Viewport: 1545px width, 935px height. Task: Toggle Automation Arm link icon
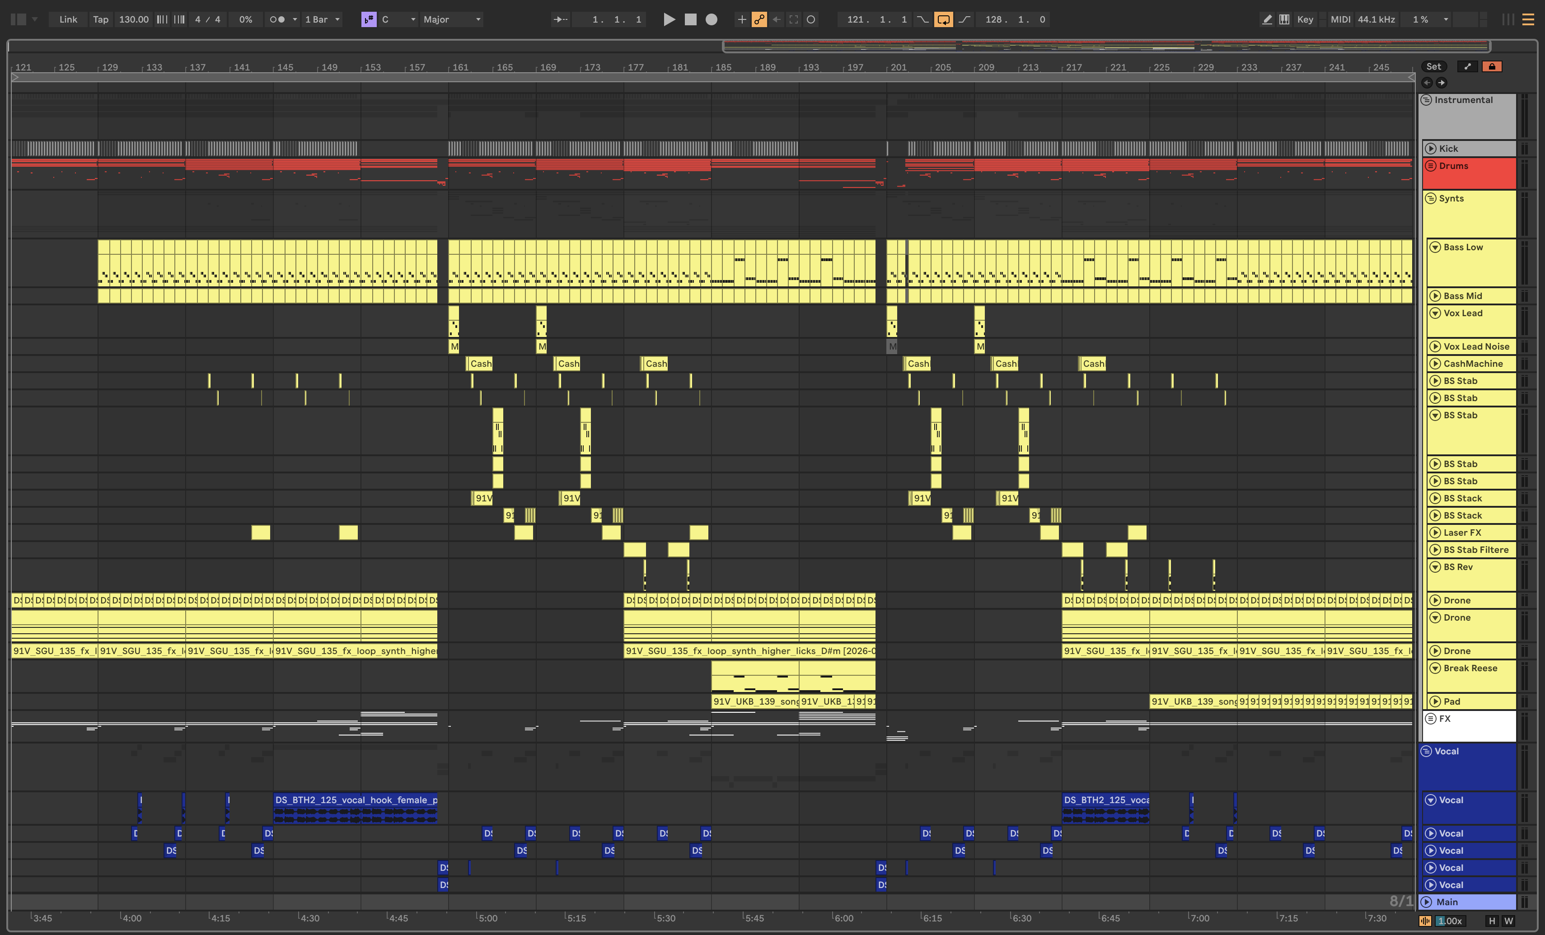758,19
